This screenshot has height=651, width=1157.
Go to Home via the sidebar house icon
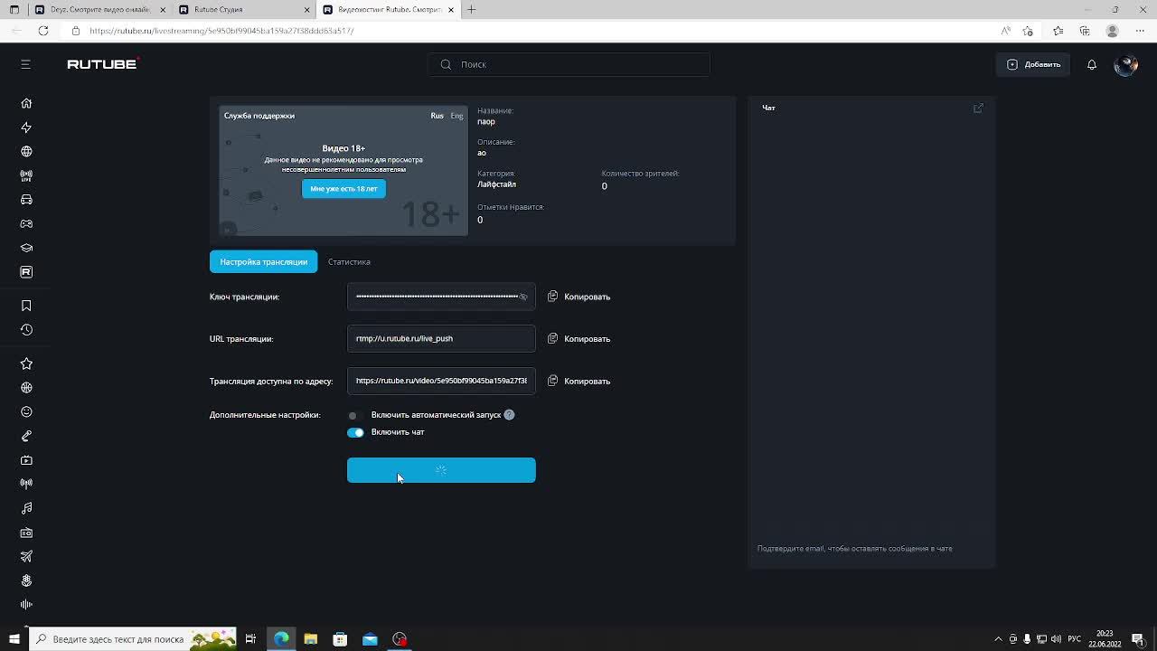coord(26,103)
